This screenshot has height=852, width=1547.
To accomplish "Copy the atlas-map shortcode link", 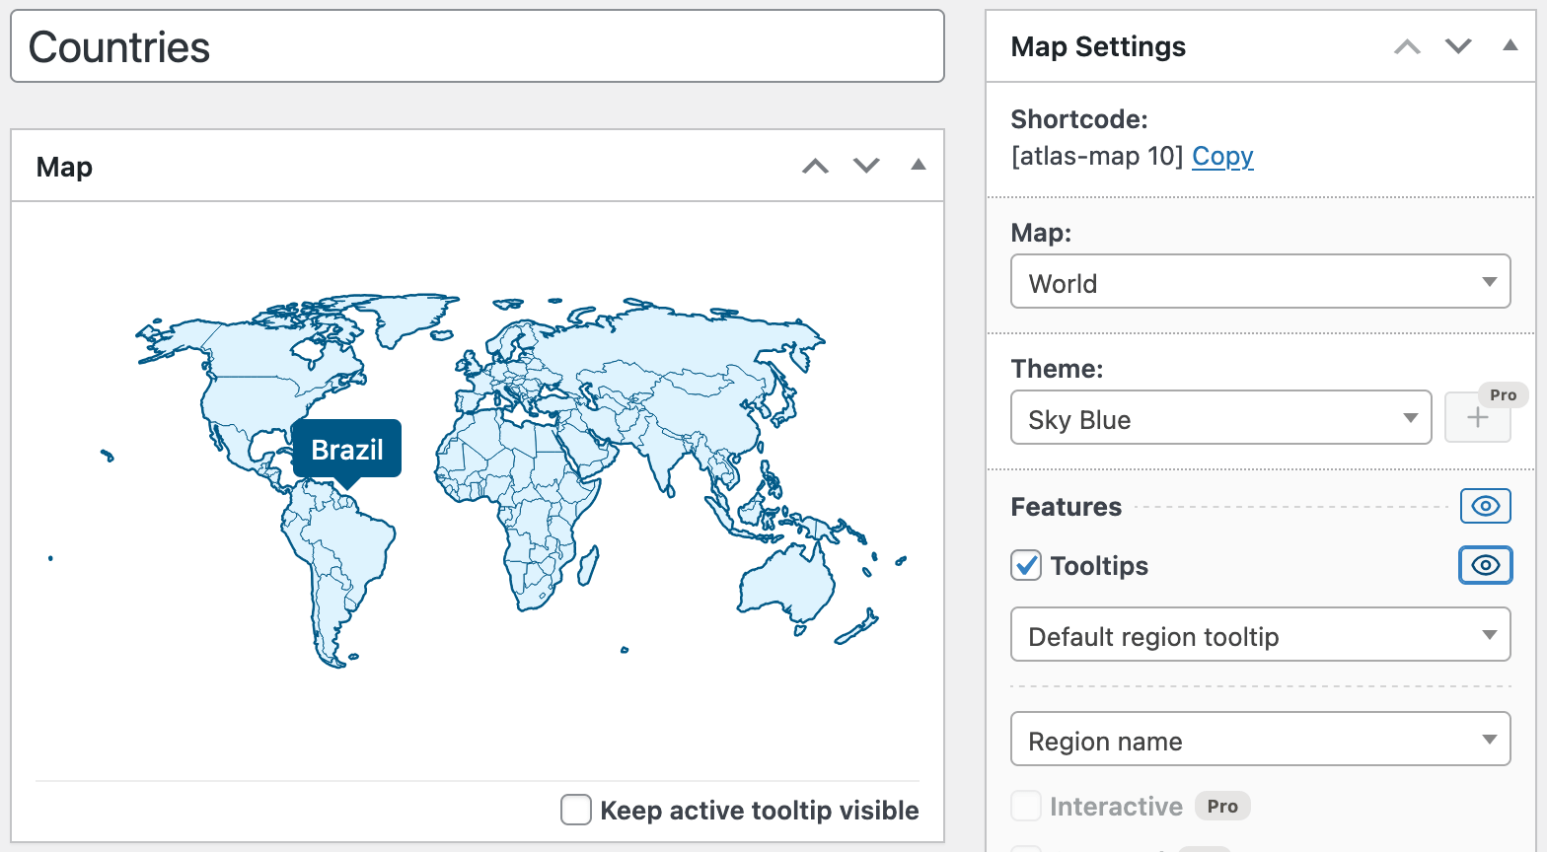I will pos(1222,157).
